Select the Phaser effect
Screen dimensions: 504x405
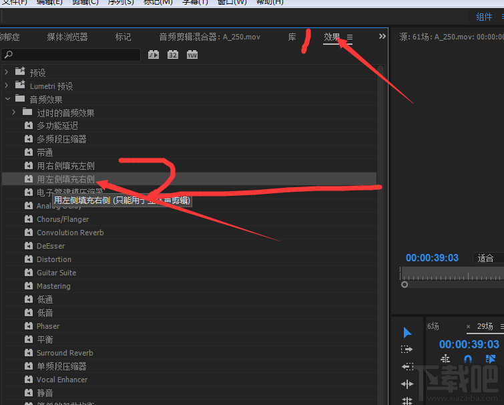point(48,326)
